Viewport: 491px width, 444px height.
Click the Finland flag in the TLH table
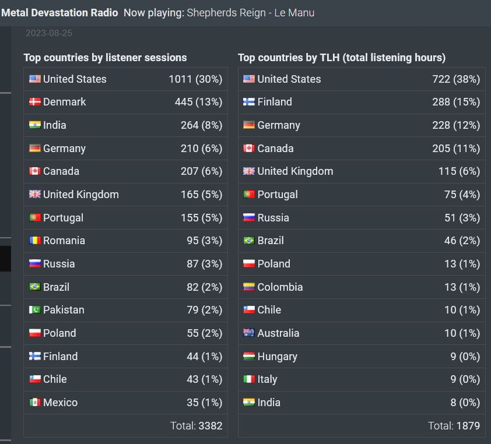click(249, 102)
